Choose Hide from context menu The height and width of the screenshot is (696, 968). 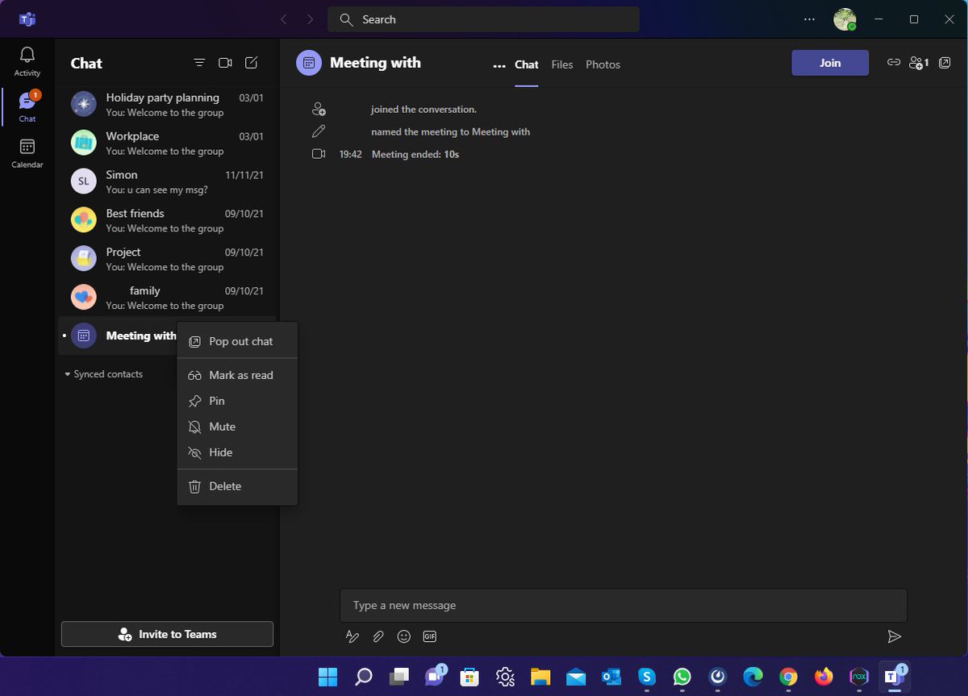[x=237, y=452]
